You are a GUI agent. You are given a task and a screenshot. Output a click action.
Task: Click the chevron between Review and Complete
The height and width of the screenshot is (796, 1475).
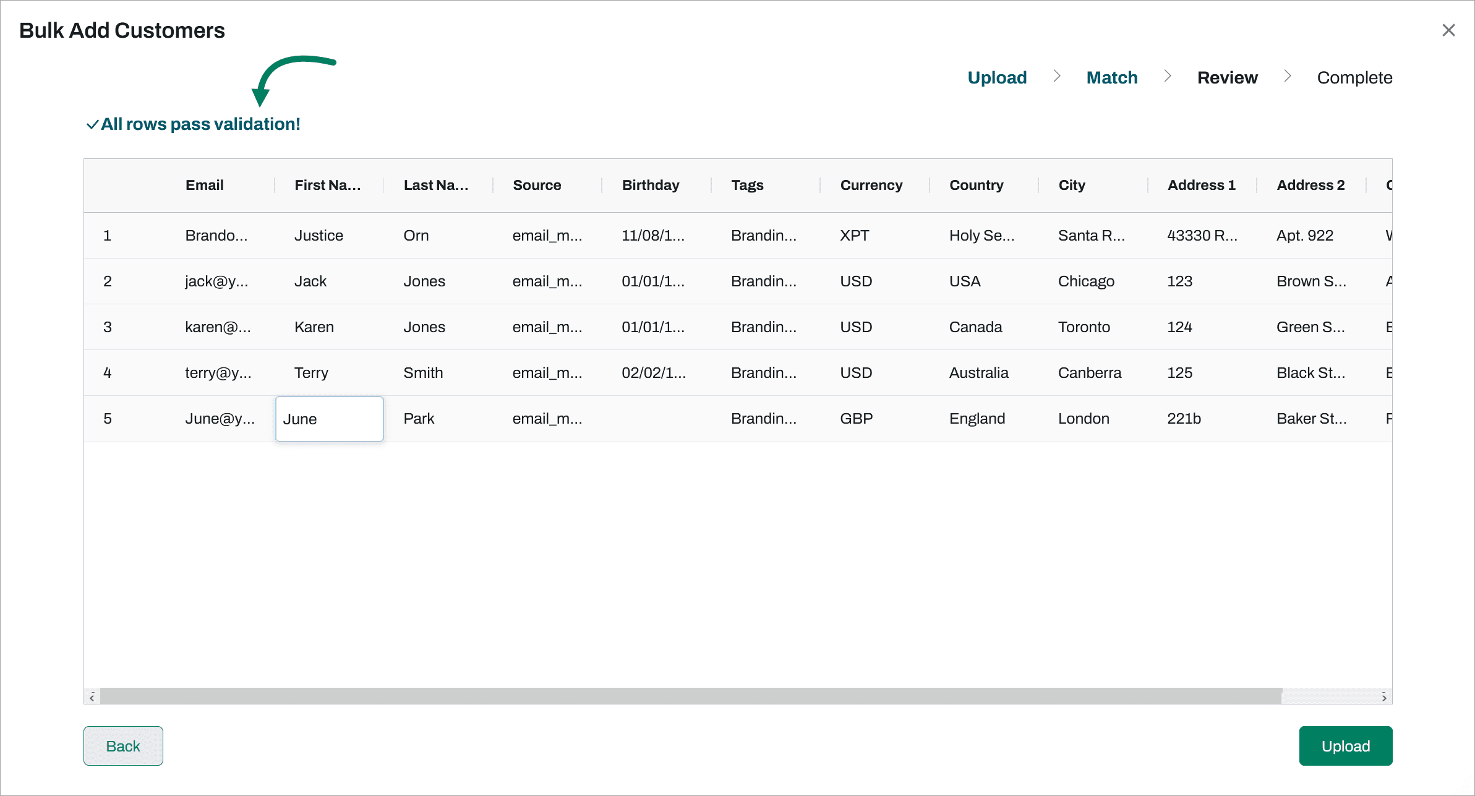tap(1288, 75)
